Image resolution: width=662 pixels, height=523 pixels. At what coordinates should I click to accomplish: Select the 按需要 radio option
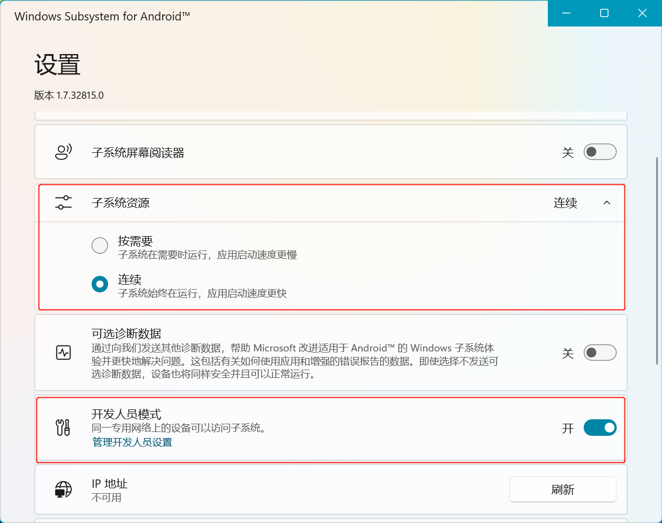click(x=100, y=246)
